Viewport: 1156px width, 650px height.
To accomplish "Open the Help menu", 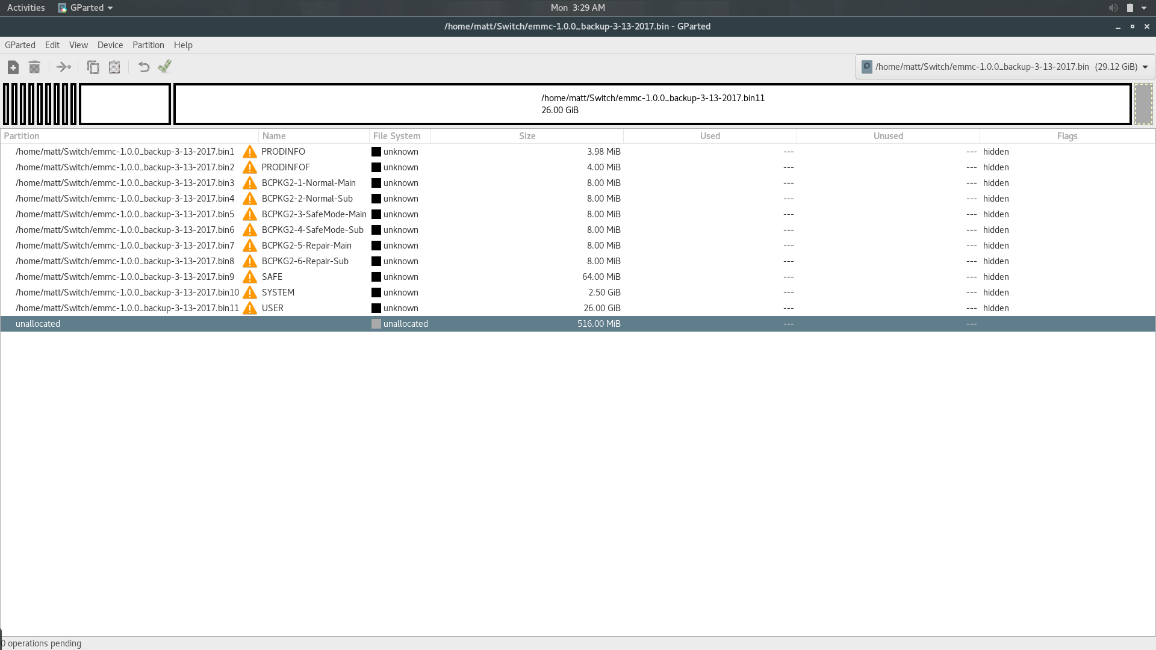I will pos(183,45).
